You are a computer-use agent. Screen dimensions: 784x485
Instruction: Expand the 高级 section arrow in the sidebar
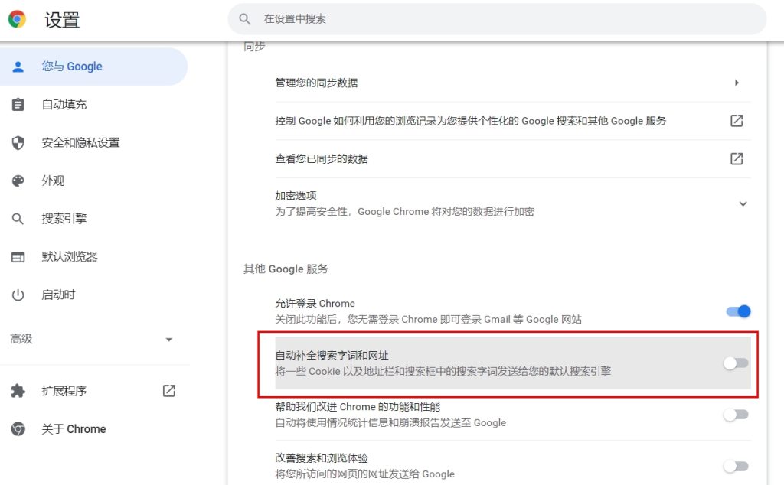[169, 340]
